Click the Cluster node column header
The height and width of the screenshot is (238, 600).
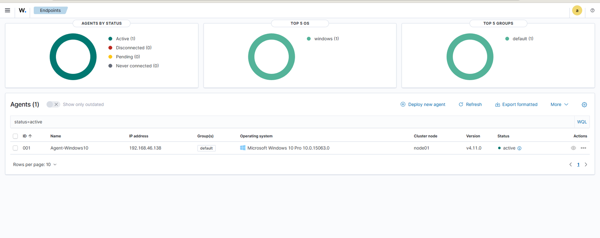425,136
